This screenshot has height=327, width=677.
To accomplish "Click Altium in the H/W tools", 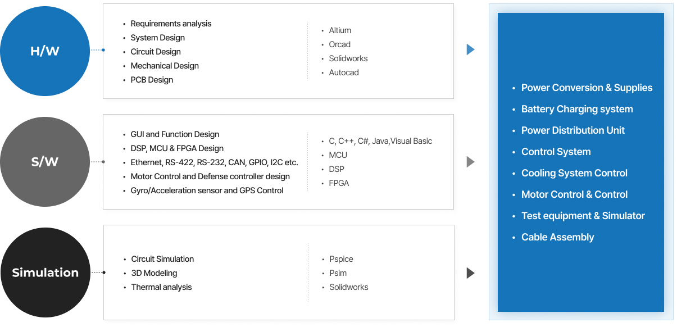I will (340, 30).
